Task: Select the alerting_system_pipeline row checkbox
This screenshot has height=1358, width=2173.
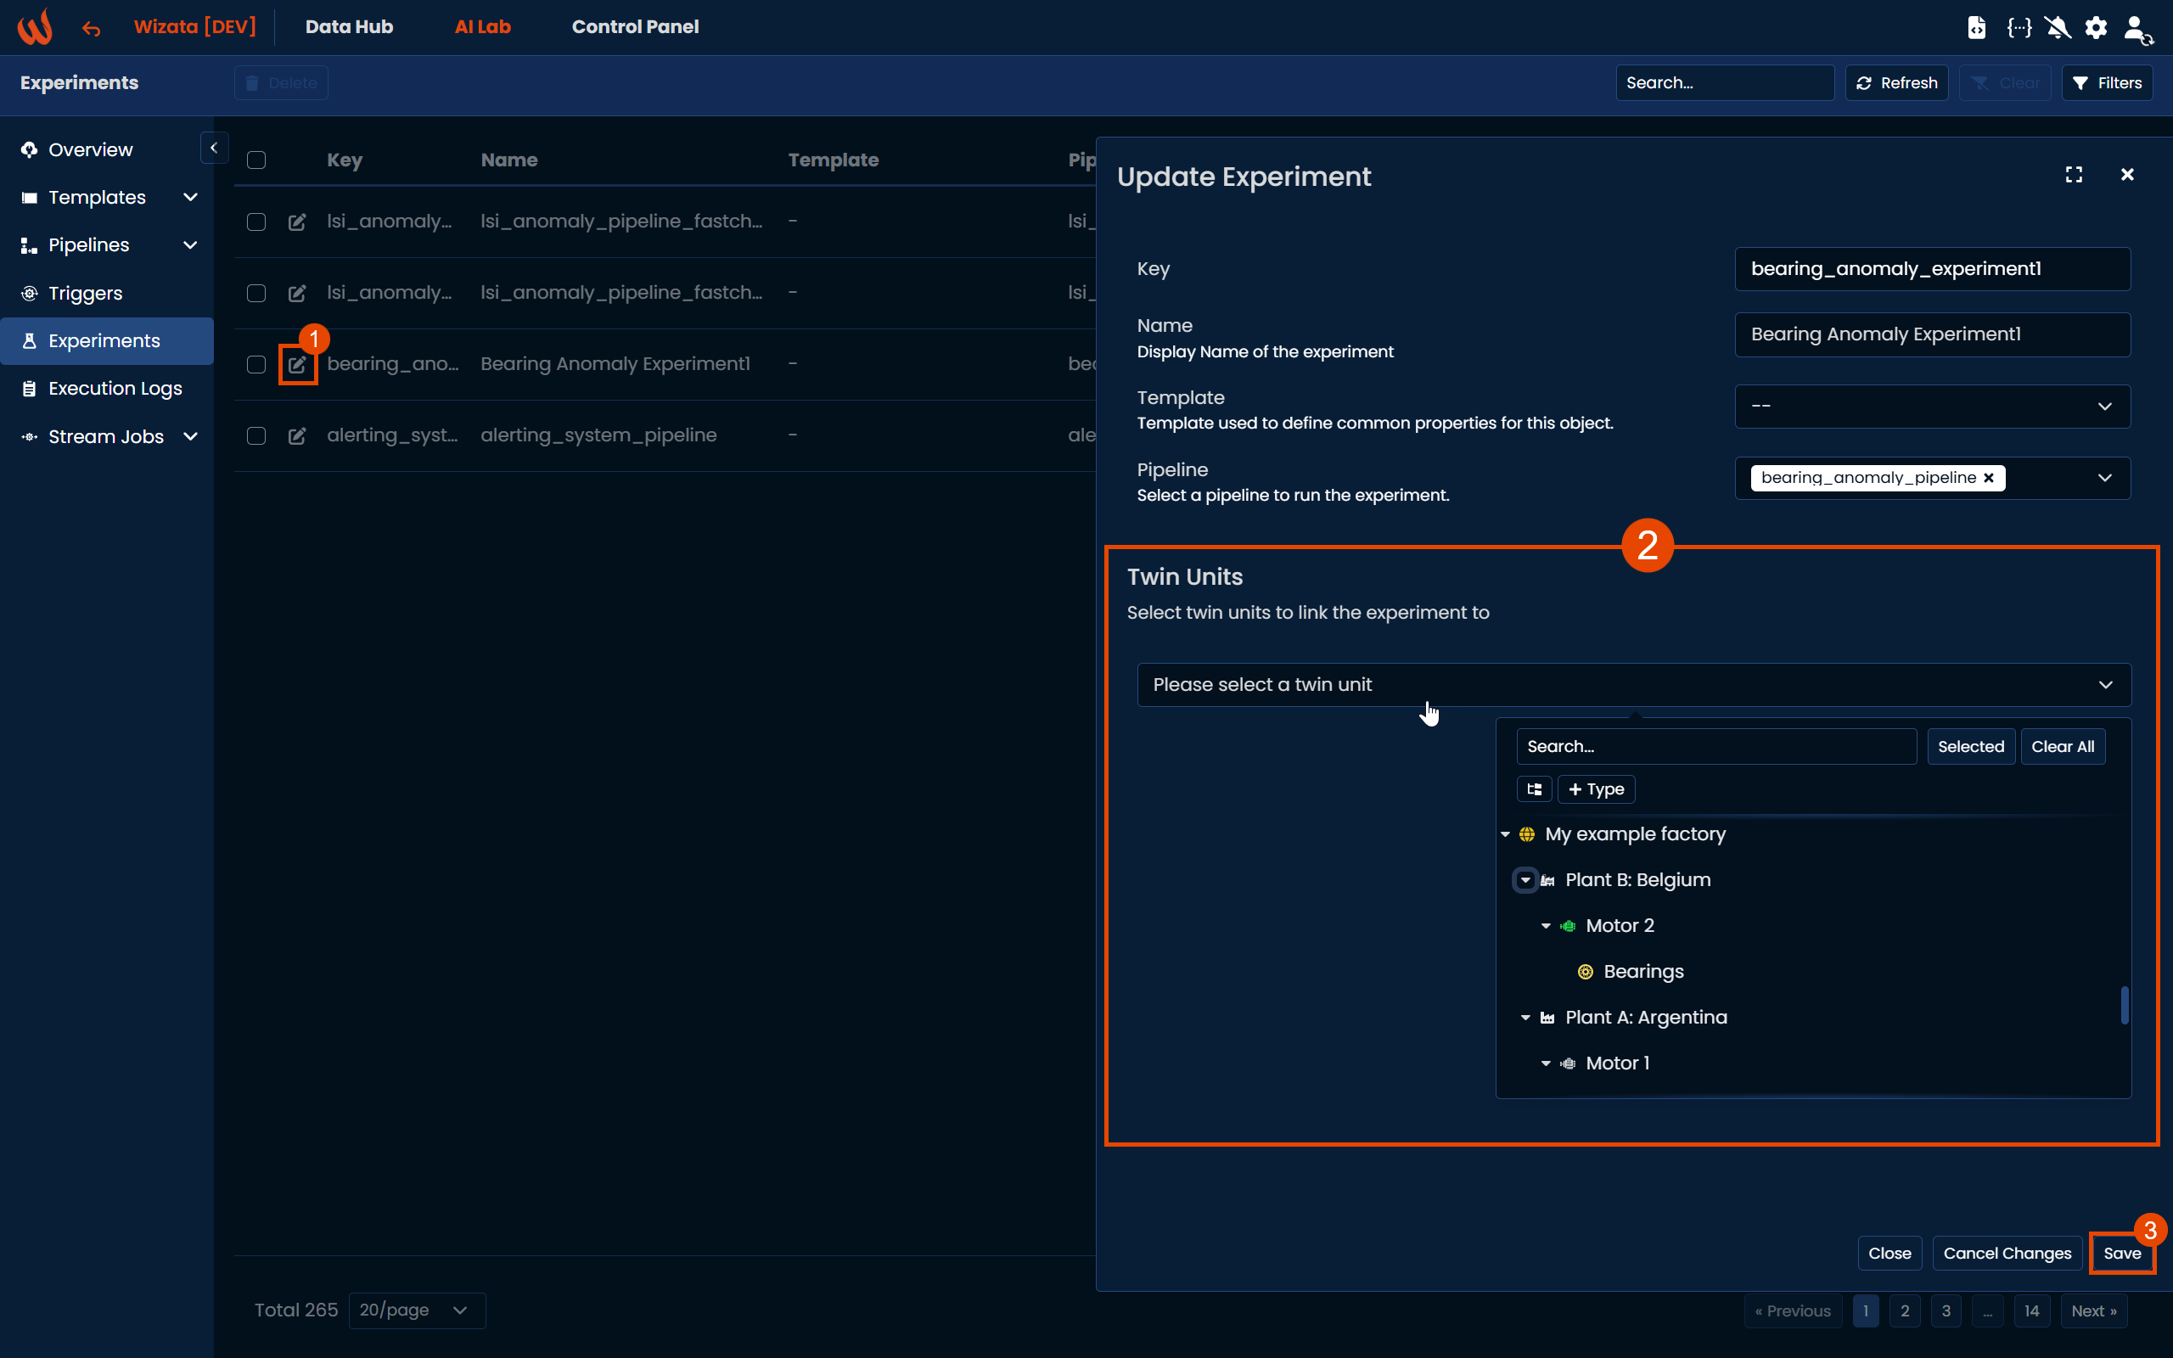Action: (257, 436)
